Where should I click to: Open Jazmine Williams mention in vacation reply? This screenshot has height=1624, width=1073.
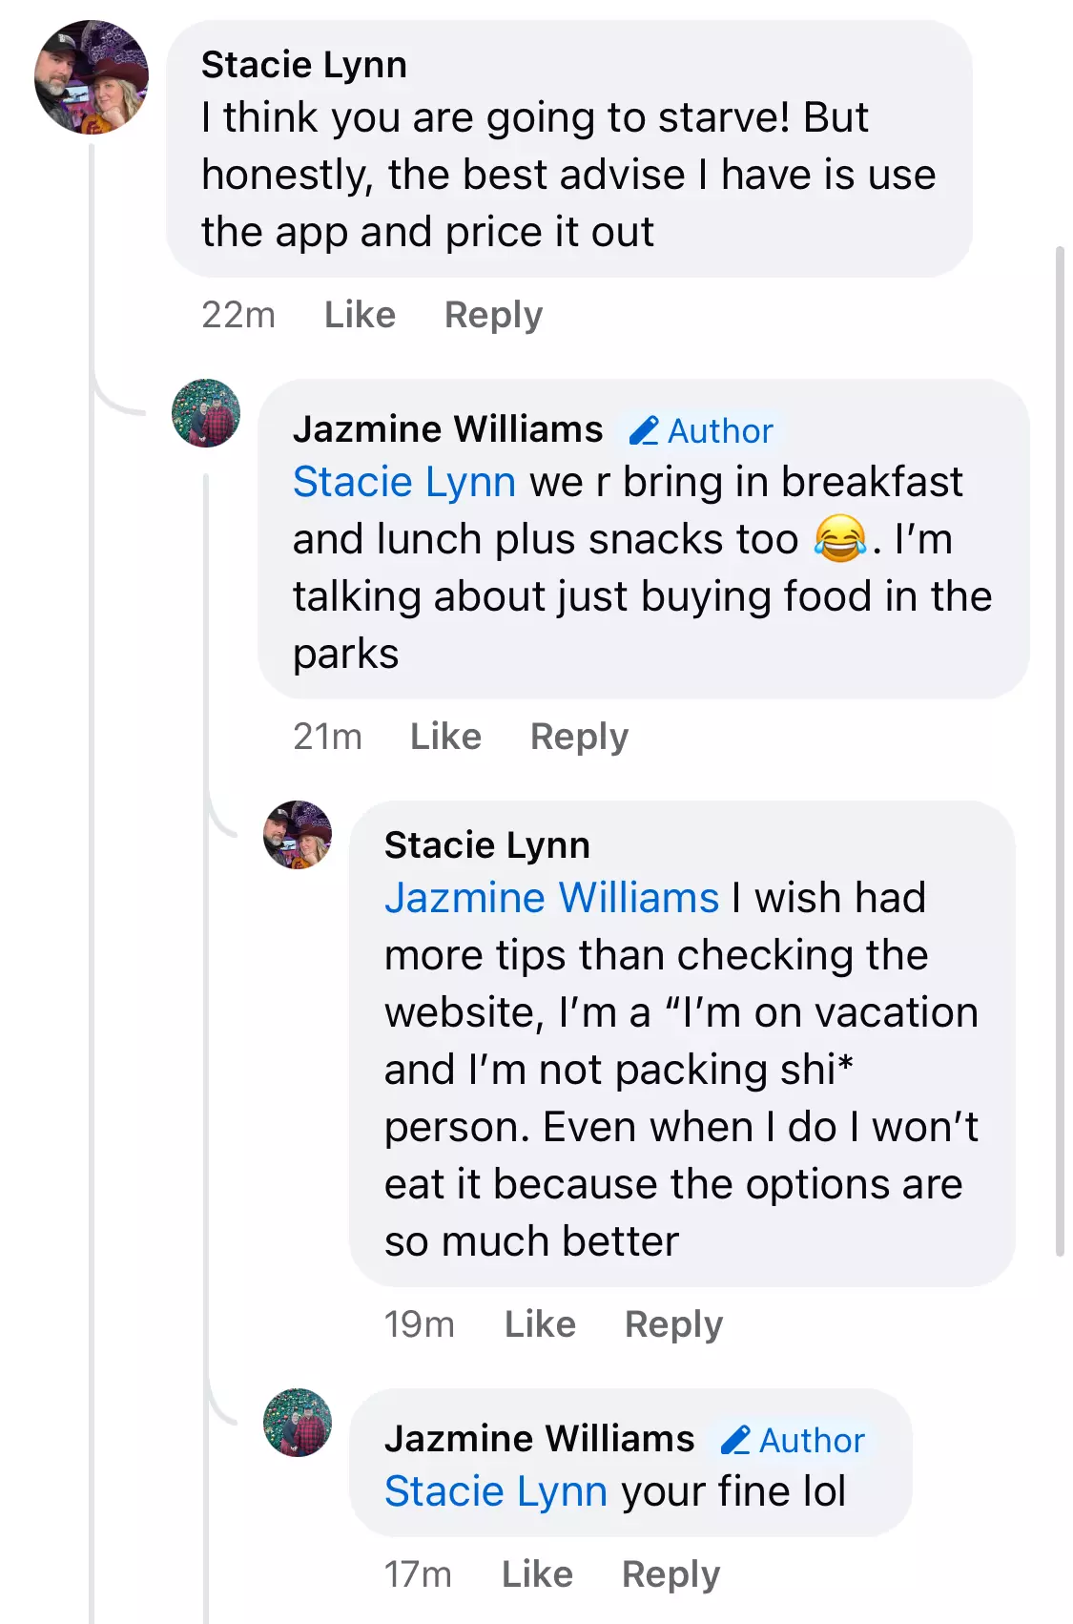click(551, 899)
